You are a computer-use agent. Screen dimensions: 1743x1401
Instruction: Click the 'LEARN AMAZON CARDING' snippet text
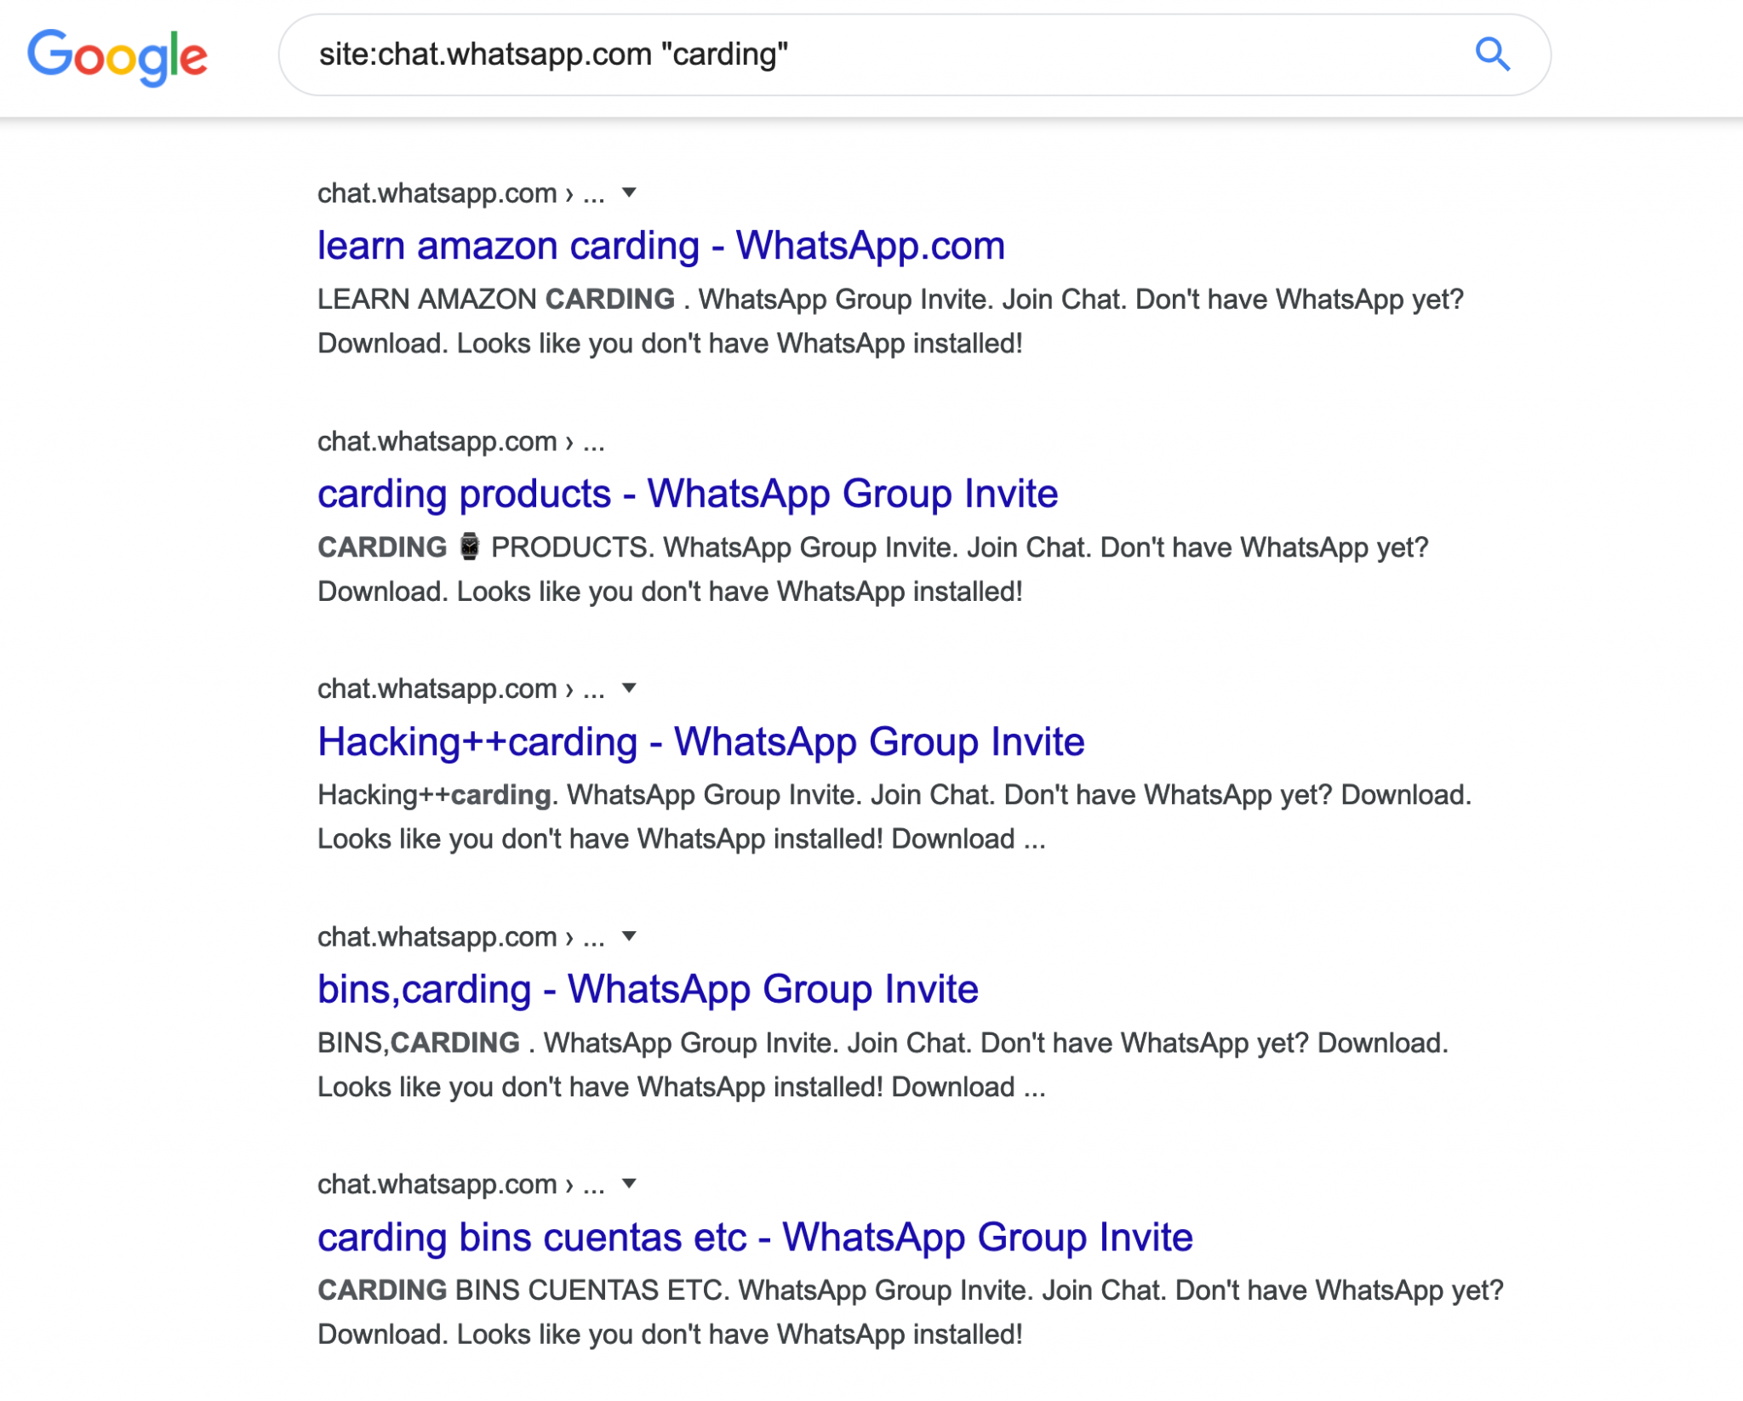click(496, 300)
